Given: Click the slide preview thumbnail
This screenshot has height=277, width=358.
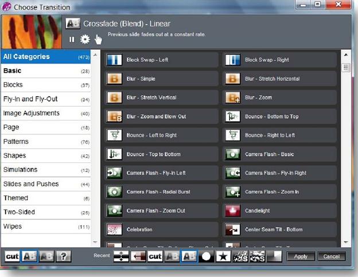Looking at the screenshot, I should point(31,32).
